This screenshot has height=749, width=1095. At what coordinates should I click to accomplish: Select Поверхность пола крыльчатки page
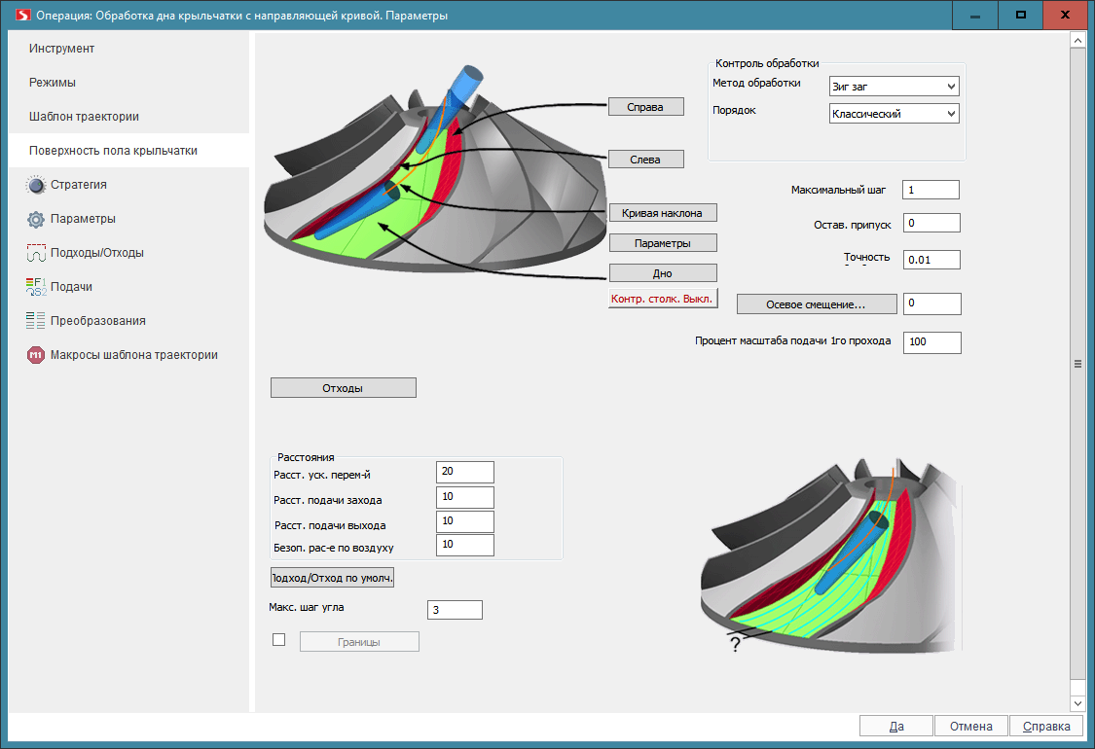(128, 150)
